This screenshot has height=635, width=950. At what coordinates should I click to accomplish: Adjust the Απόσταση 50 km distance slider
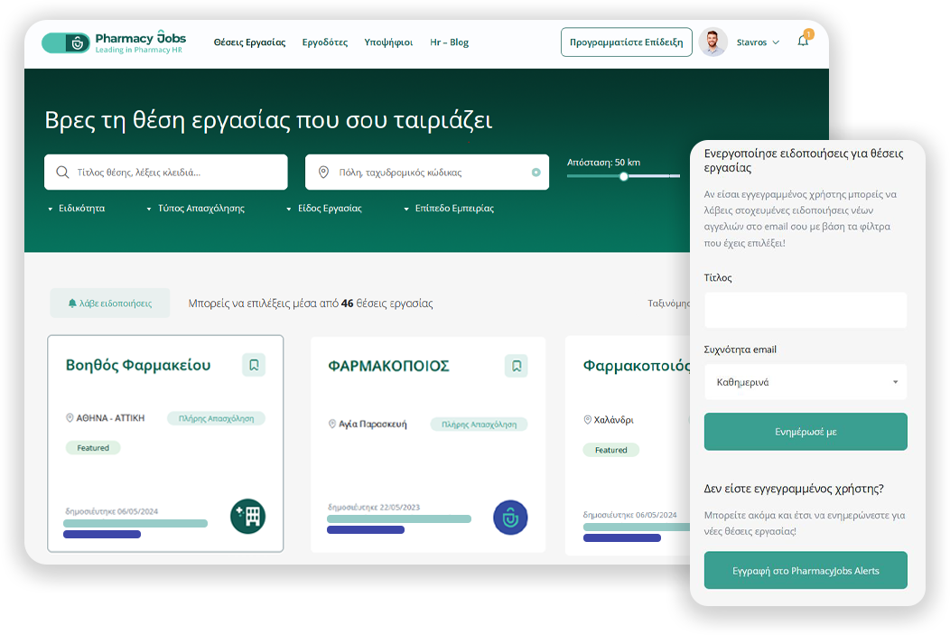(623, 178)
